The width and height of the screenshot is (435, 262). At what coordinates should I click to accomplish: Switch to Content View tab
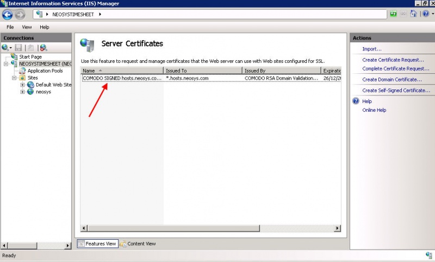click(x=138, y=244)
